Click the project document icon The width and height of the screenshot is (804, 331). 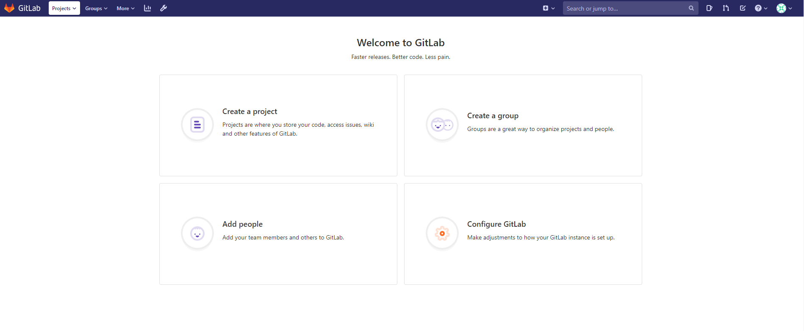[197, 125]
